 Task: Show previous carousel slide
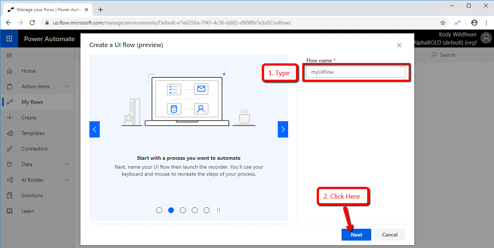(95, 129)
